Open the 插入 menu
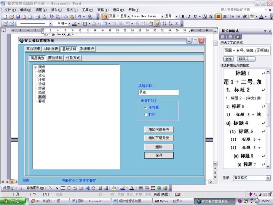 point(57,10)
